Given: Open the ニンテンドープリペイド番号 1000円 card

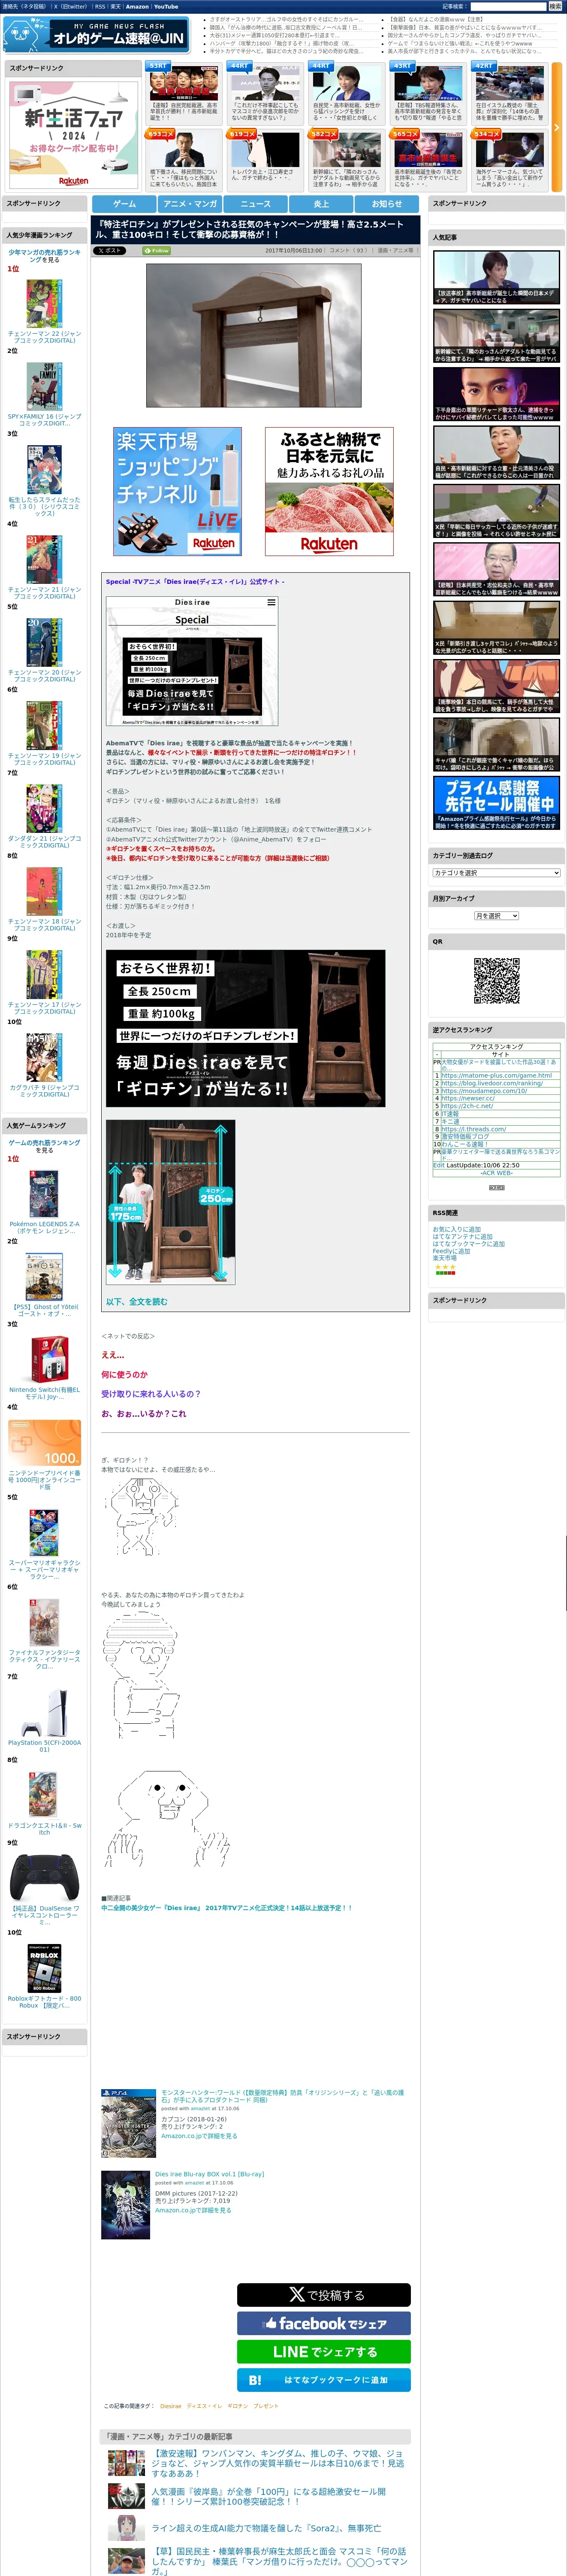Looking at the screenshot, I should coord(44,1443).
